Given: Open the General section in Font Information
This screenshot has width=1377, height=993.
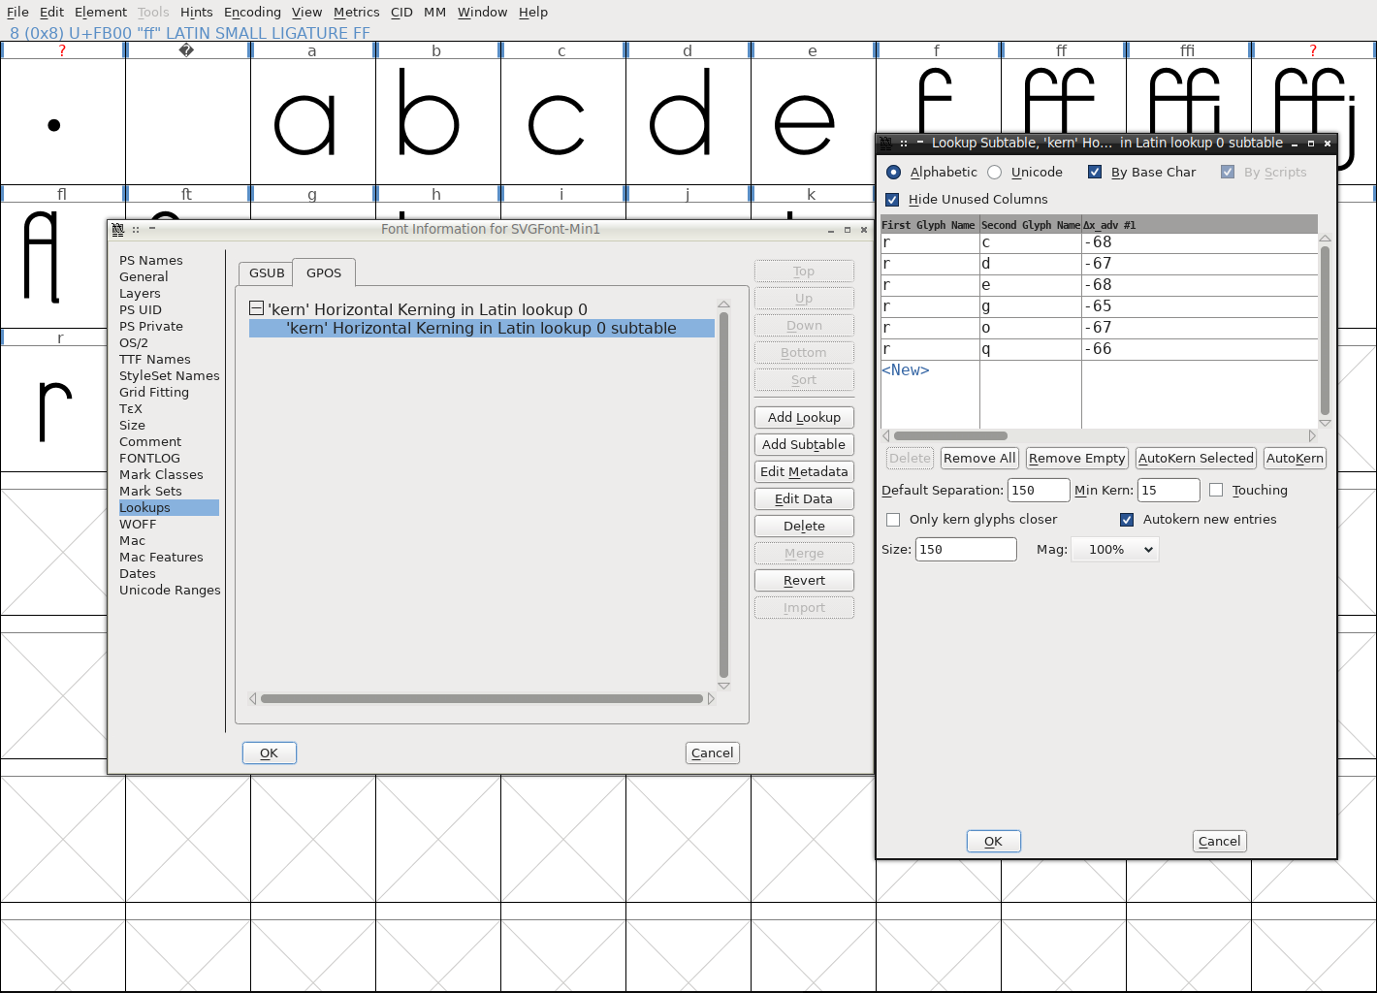Looking at the screenshot, I should (x=144, y=276).
